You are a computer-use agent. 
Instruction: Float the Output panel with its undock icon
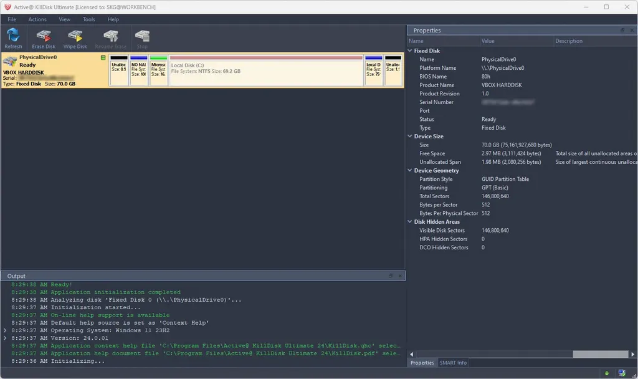pos(391,276)
